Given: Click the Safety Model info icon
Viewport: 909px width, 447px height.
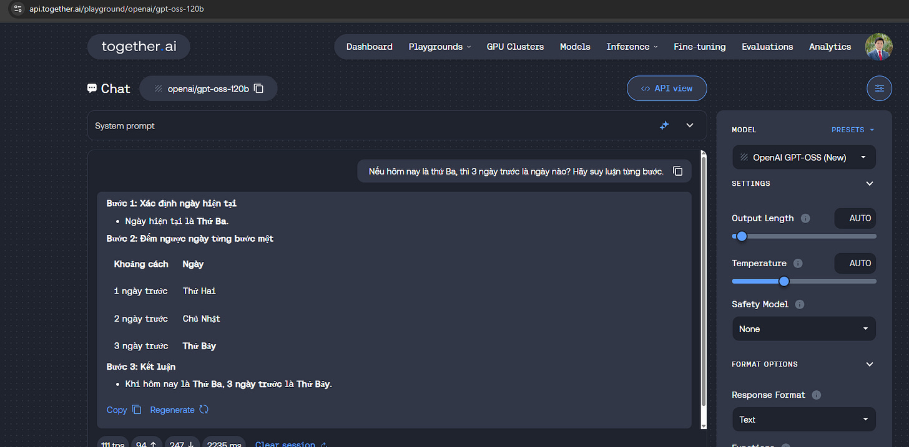Looking at the screenshot, I should point(800,304).
